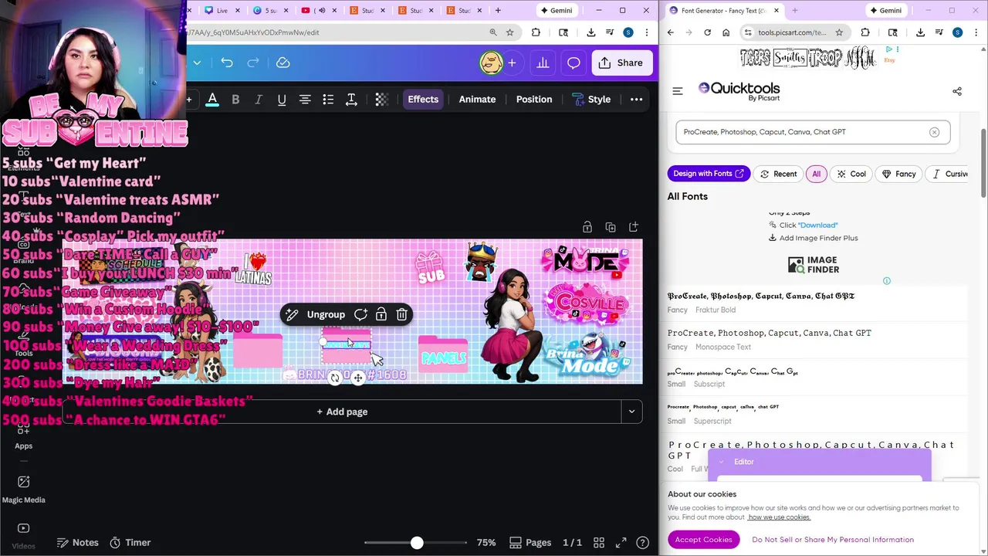
Task: Ungroup the selected elements
Action: coord(326,314)
